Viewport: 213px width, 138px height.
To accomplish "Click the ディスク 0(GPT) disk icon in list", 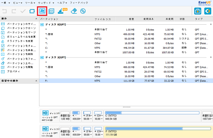I will (42, 24).
